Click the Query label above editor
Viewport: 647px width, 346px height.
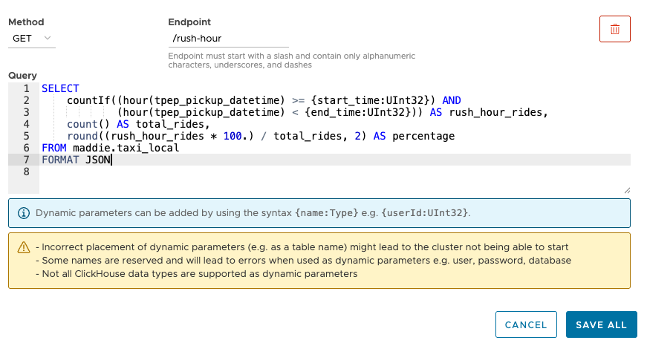point(22,76)
